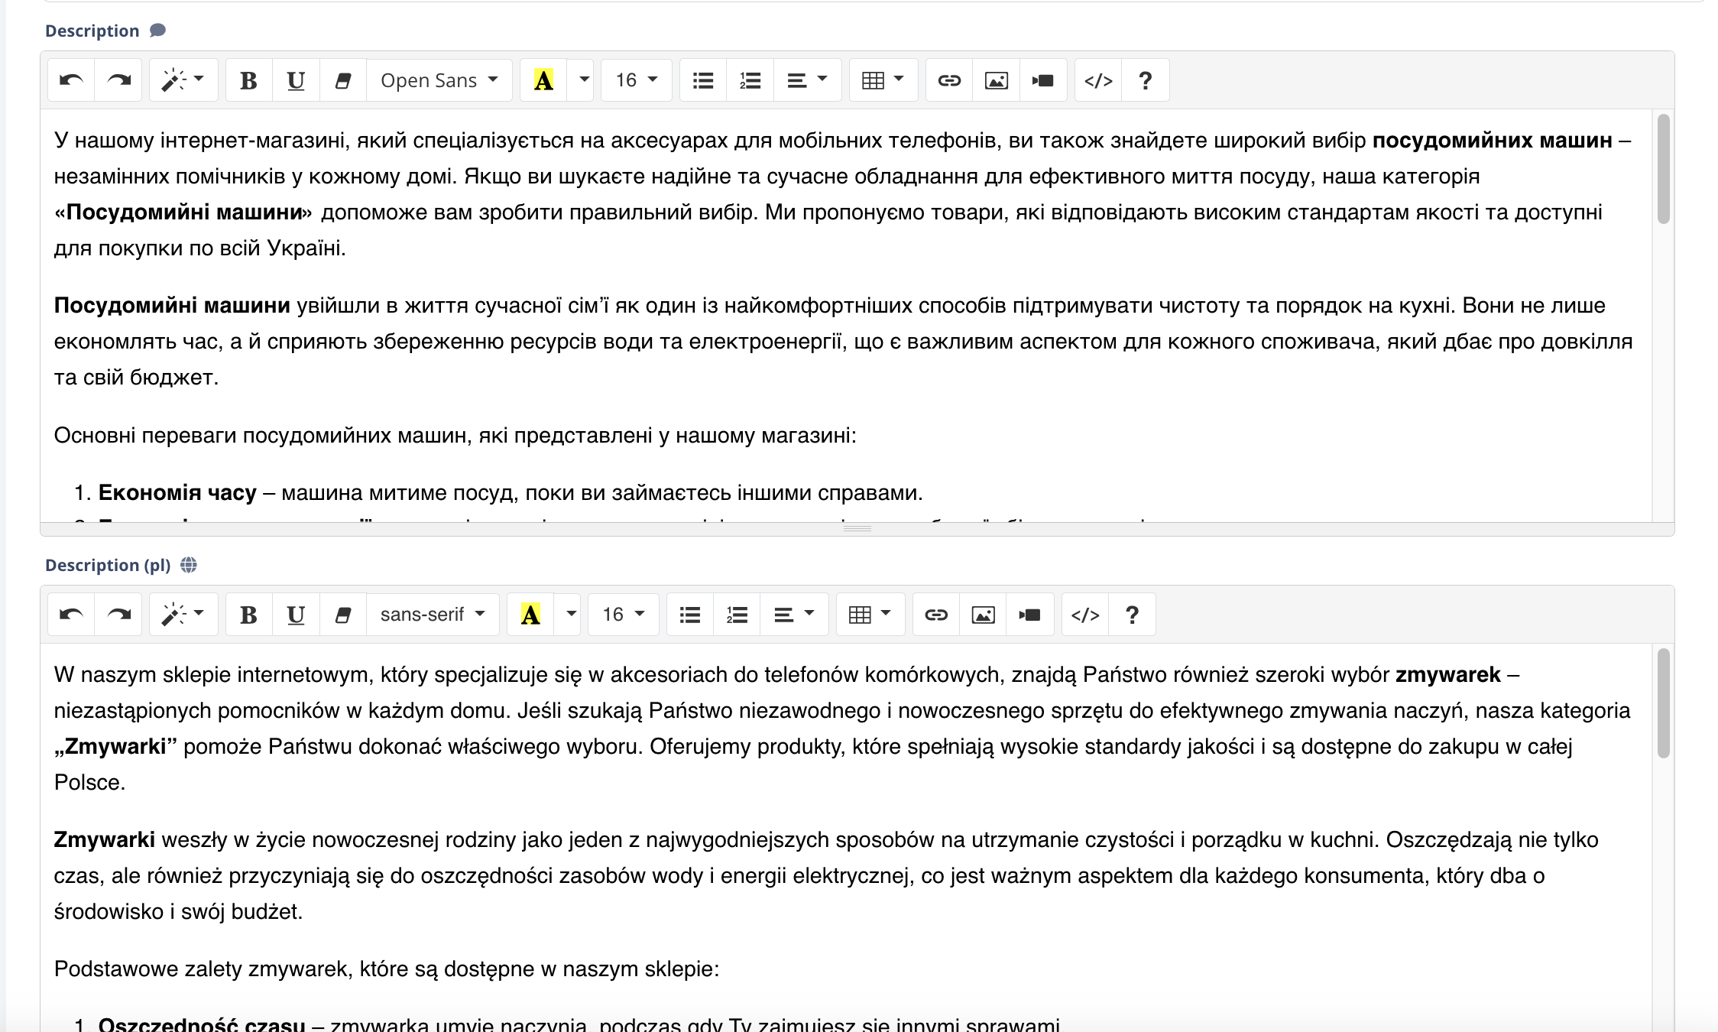Open the code view via the </> icon
Screen dimensions: 1718x1032
coord(1098,80)
